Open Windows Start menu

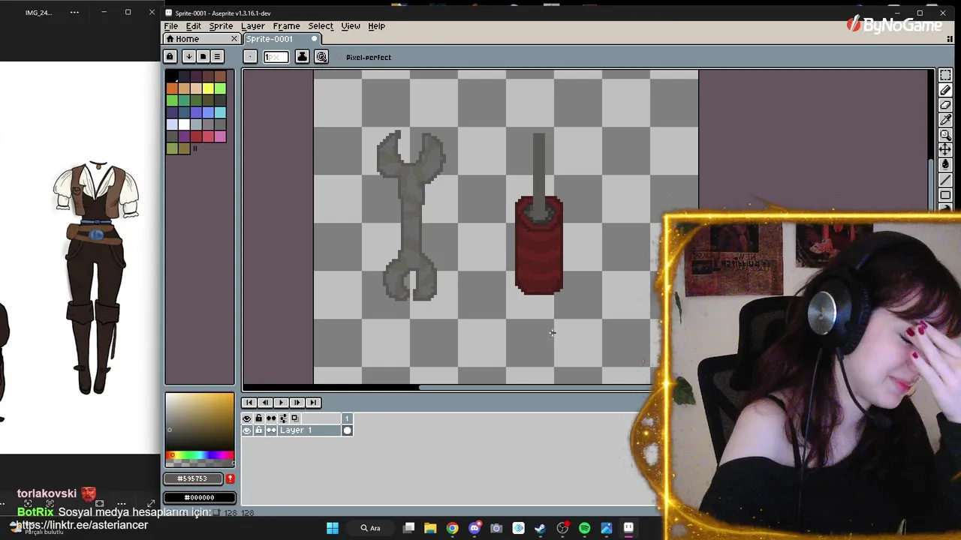pyautogui.click(x=333, y=528)
